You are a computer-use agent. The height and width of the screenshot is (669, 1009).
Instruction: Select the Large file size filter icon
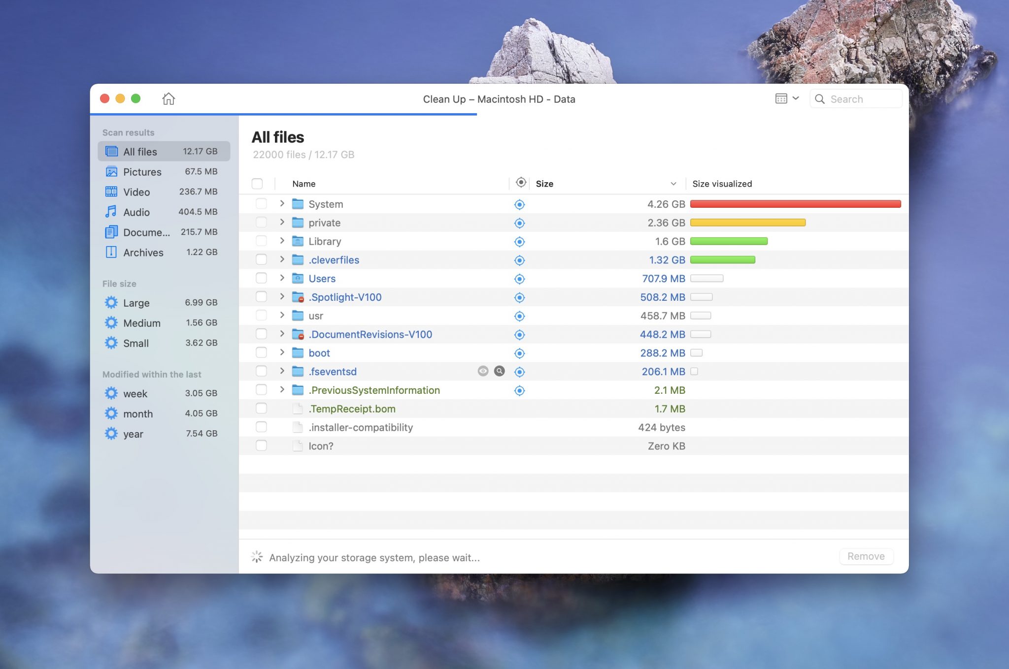(111, 302)
